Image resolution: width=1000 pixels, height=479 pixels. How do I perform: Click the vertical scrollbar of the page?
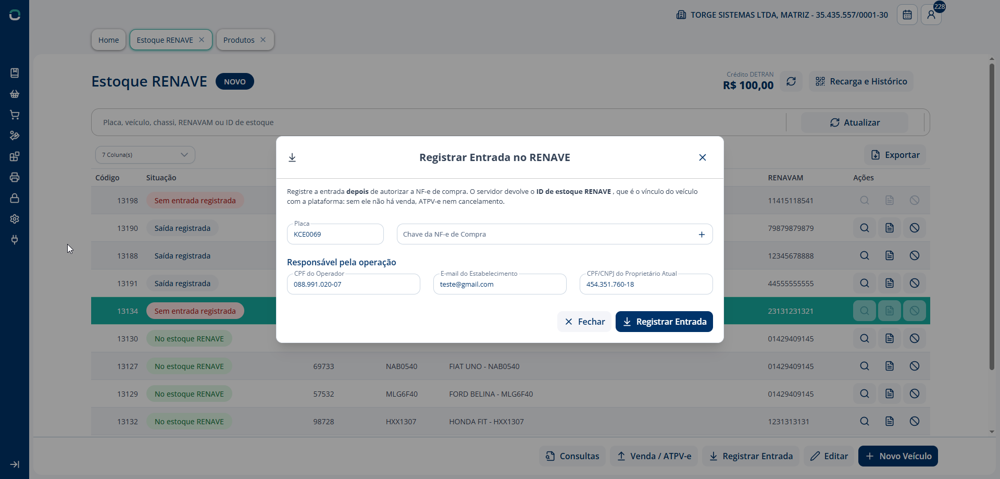[x=992, y=216]
